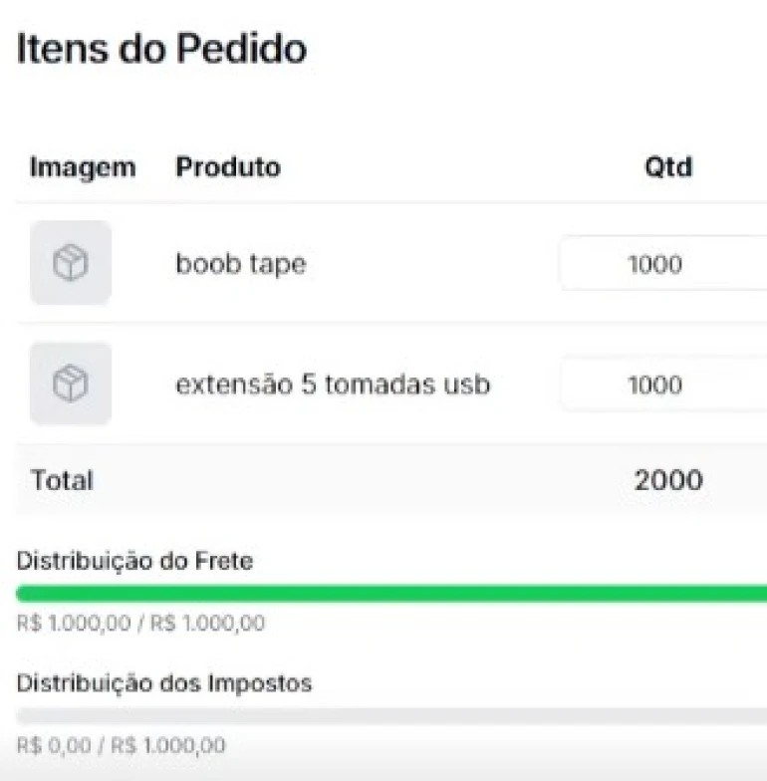The height and width of the screenshot is (781, 767).
Task: Select the boob tape product name
Action: tap(241, 264)
